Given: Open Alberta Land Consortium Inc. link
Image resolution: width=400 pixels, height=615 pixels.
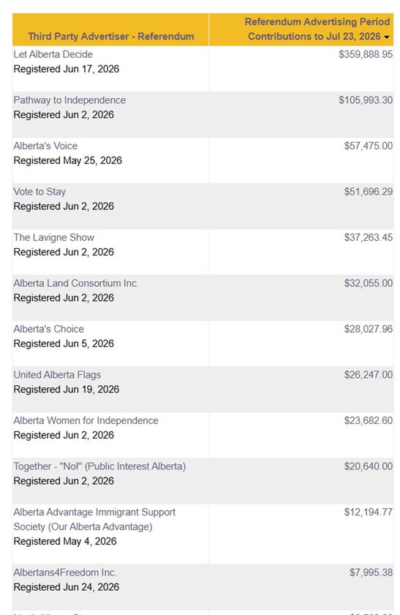Looking at the screenshot, I should point(76,283).
